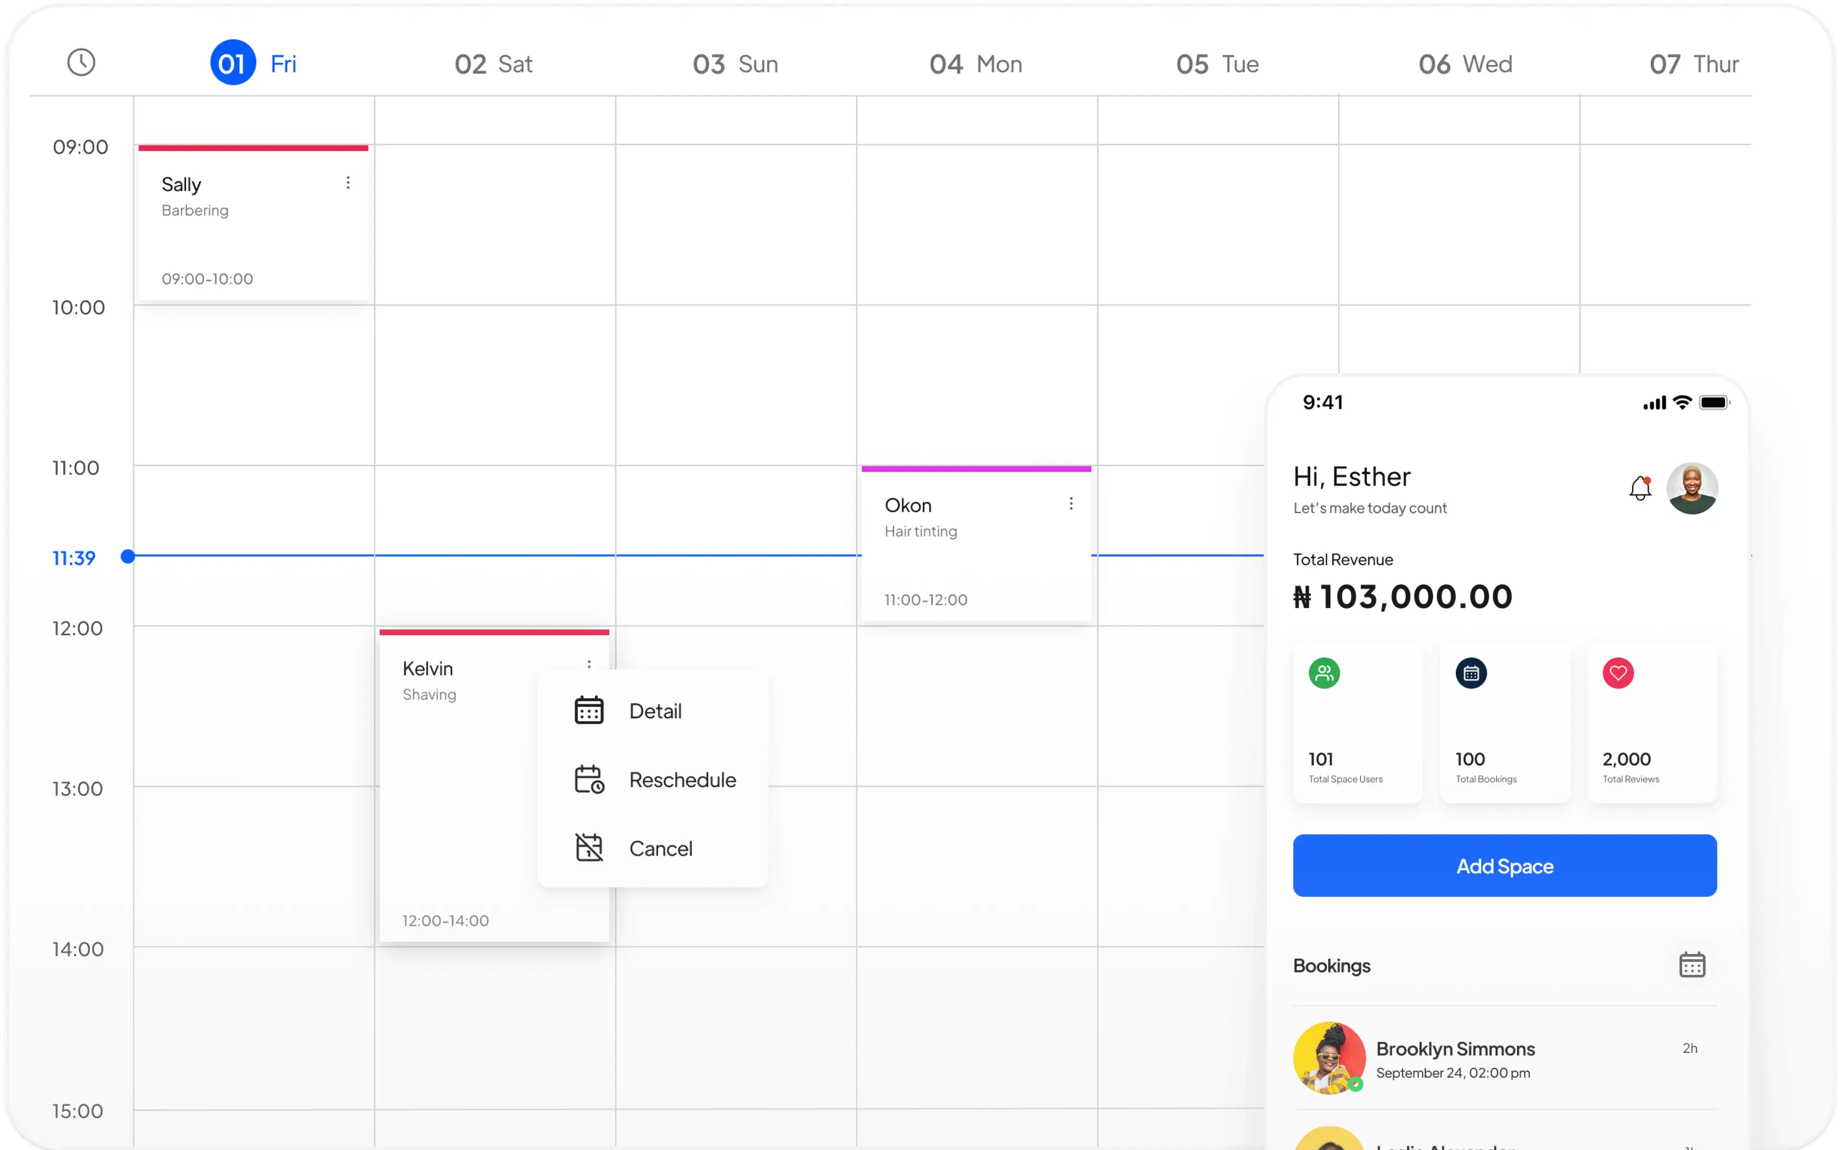Viewport: 1840px width, 1150px height.
Task: Click the red heart Total Reviews icon
Action: tap(1618, 673)
